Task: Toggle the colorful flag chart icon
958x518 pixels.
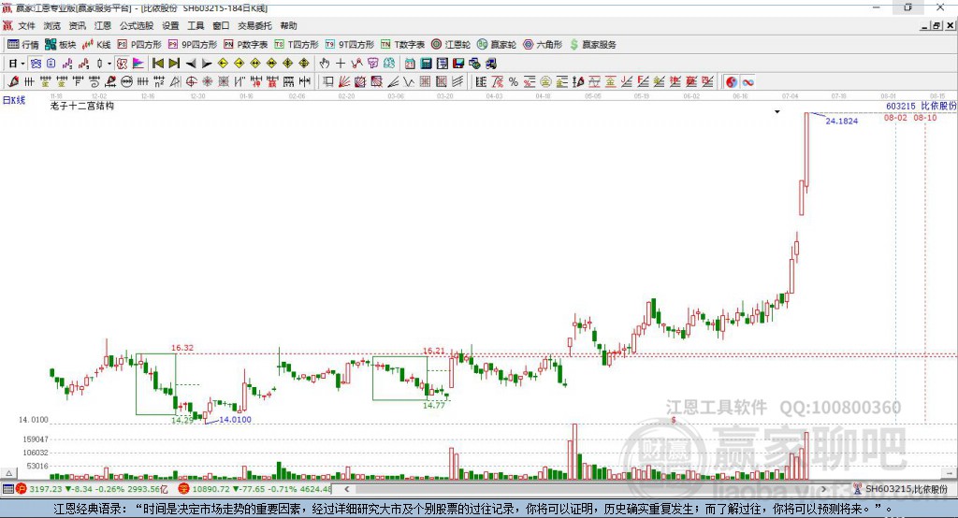Action: 138,63
